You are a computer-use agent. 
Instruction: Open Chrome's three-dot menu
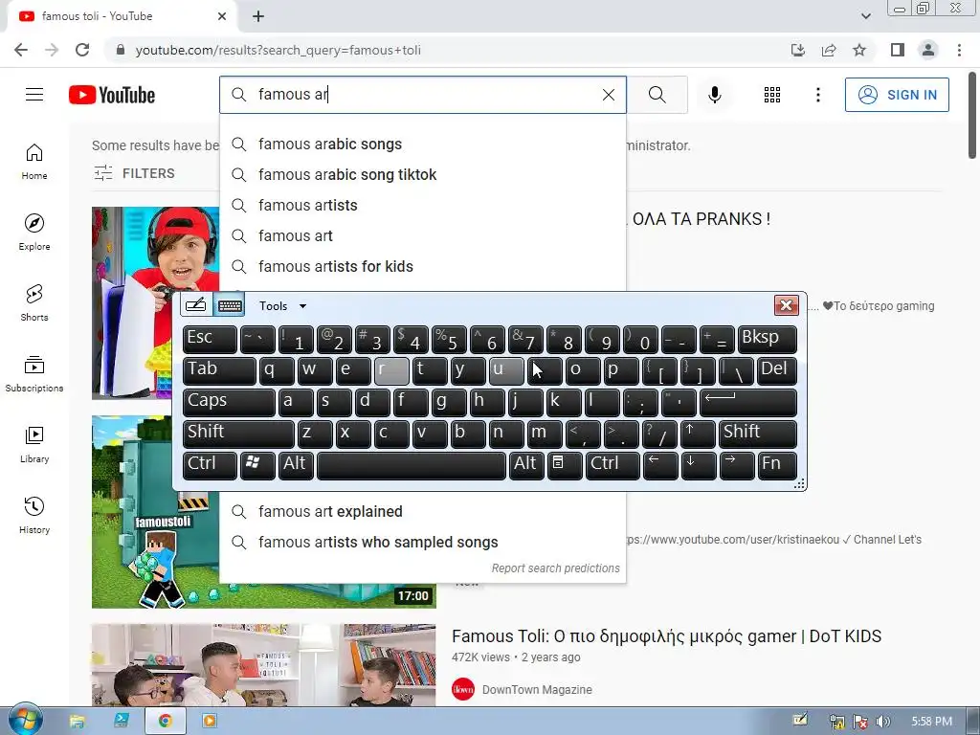point(959,50)
